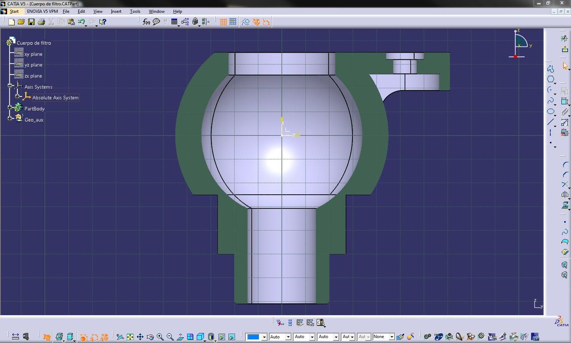
Task: Paste from clipboard icon
Action: click(x=71, y=21)
